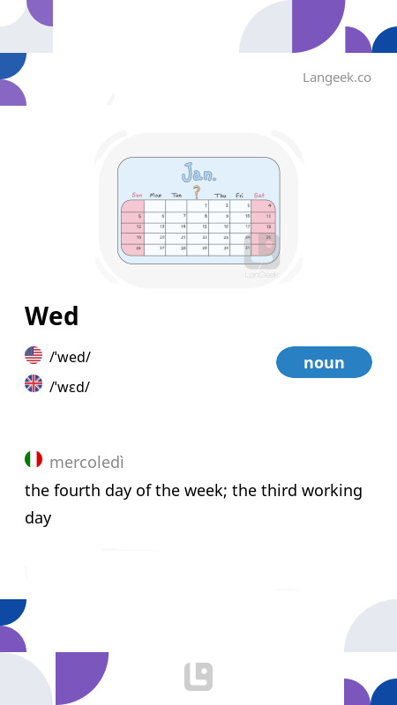Click the January calendar illustration
397x705 pixels.
click(x=198, y=211)
